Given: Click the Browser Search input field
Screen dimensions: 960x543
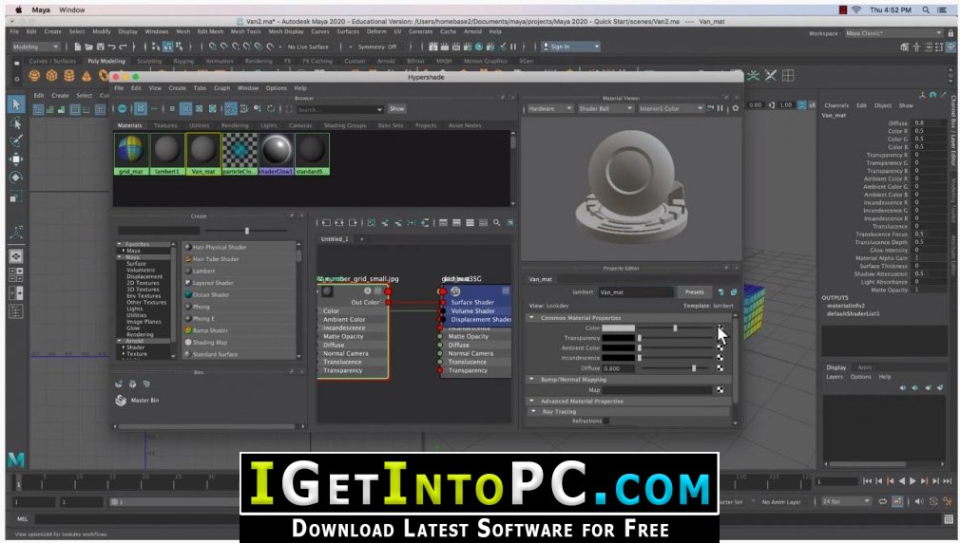Looking at the screenshot, I should [339, 109].
